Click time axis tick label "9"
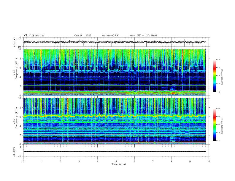 click(x=190, y=161)
